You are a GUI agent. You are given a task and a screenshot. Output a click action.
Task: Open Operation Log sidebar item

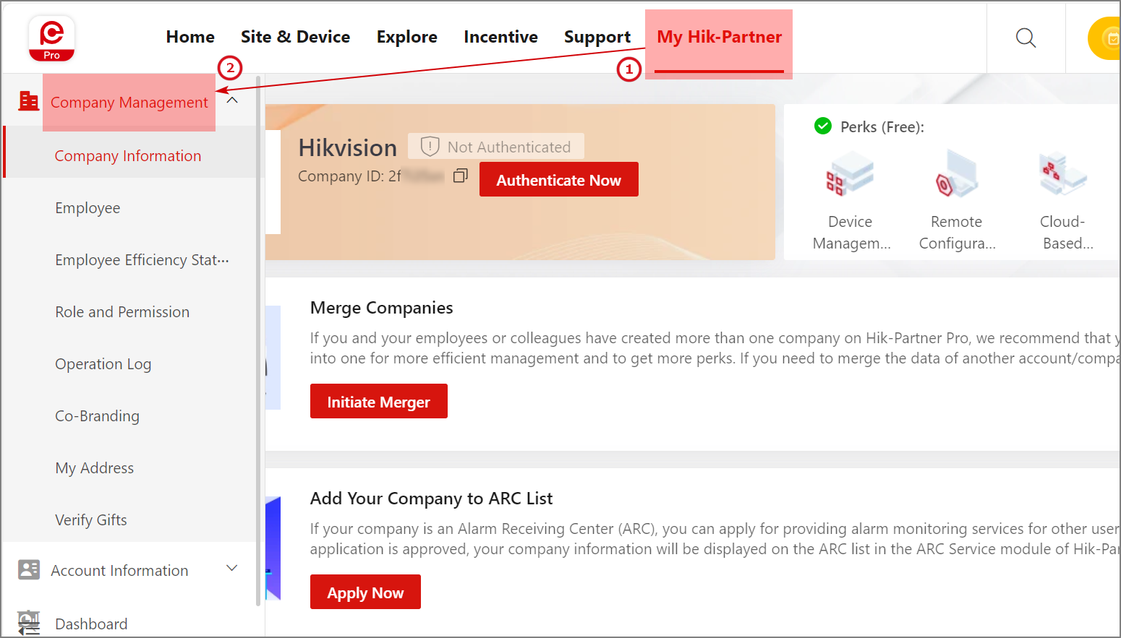click(103, 364)
